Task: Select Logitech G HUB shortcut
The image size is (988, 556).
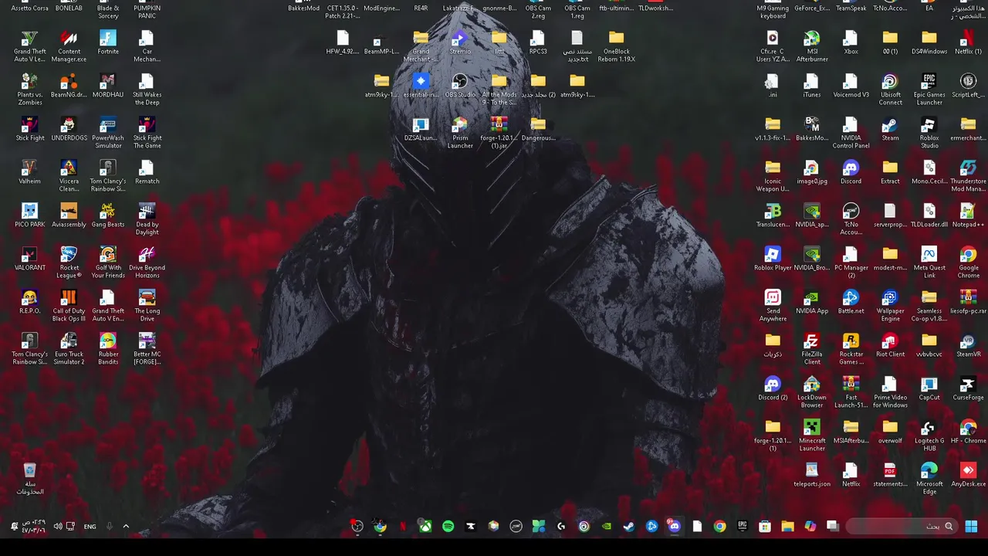Action: click(x=929, y=436)
